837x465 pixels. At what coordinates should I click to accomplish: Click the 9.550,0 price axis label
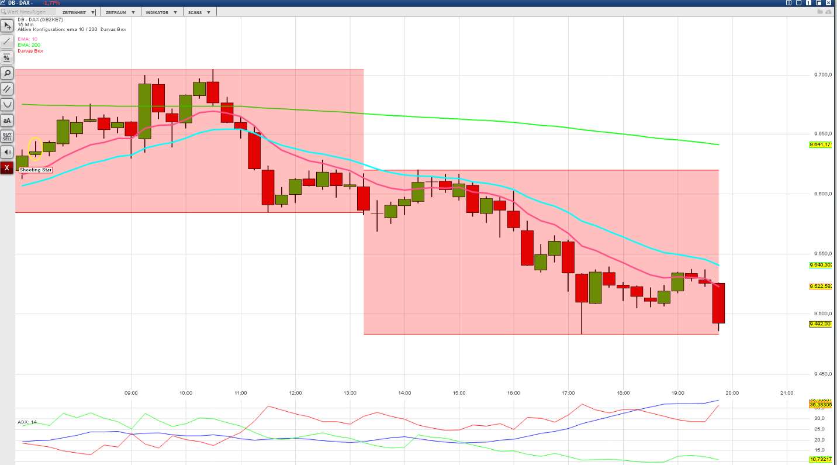tap(822, 254)
